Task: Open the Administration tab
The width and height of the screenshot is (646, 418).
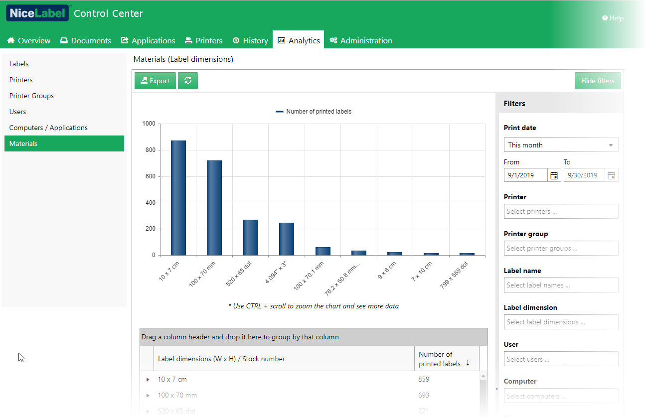Action: [361, 40]
